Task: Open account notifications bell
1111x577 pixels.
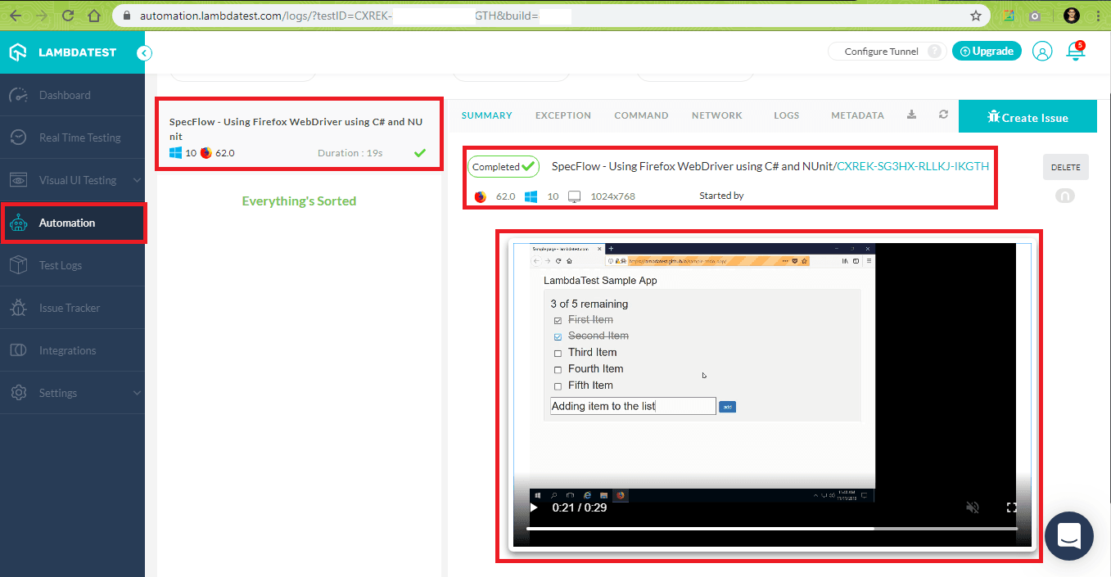Action: tap(1074, 51)
